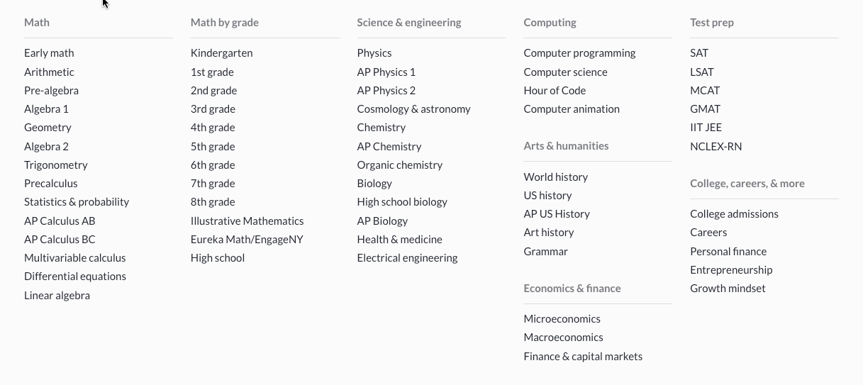Go to Statistics & probability
This screenshot has width=863, height=385.
click(77, 202)
